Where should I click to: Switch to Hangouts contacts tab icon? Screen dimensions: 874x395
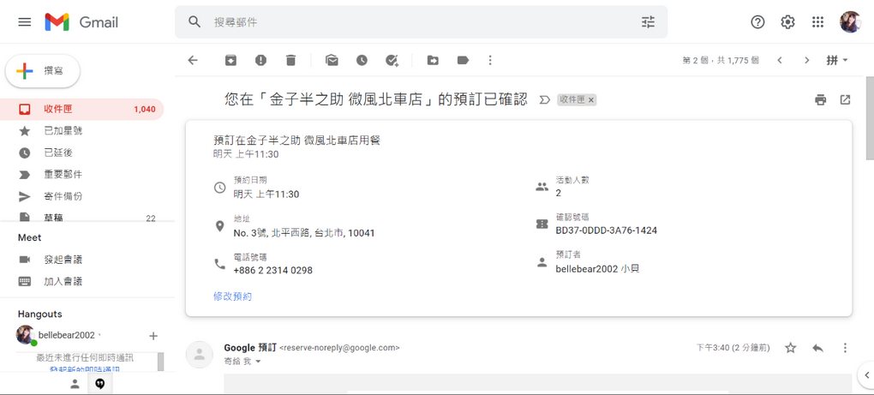point(75,384)
